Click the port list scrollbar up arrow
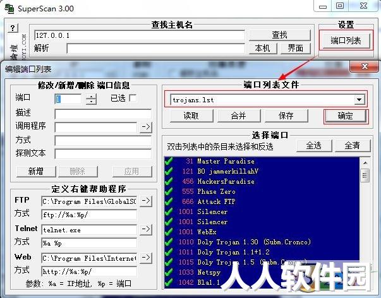The height and width of the screenshot is (298, 381). 365,162
